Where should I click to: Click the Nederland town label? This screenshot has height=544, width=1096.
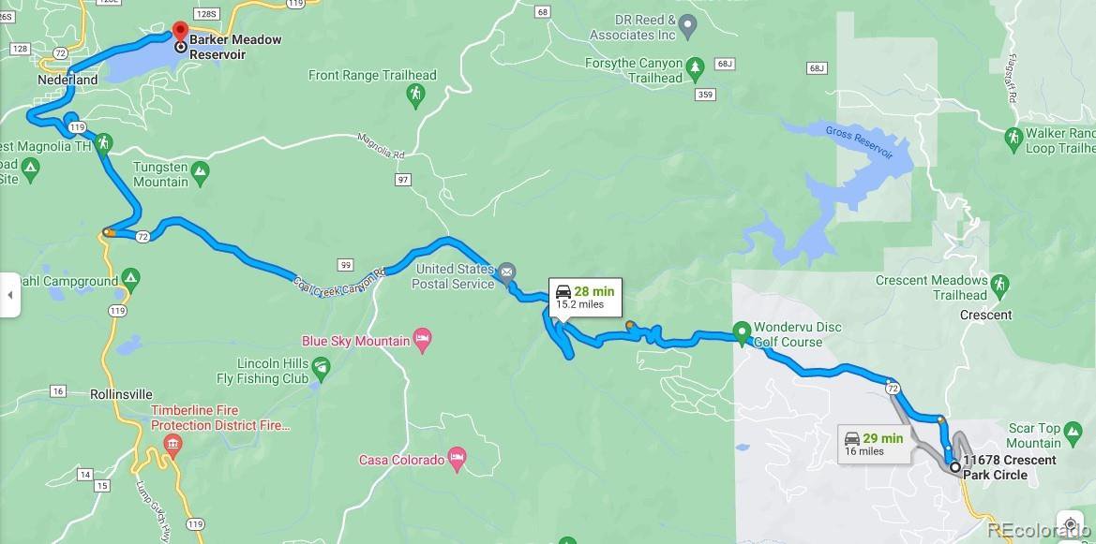pyautogui.click(x=68, y=80)
